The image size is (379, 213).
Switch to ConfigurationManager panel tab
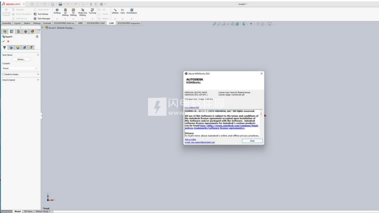point(19,31)
